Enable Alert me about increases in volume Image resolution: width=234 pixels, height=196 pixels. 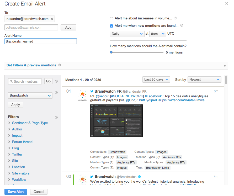(x=111, y=18)
